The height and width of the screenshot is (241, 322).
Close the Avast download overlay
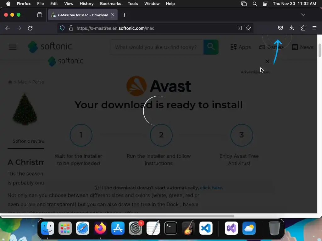[267, 61]
